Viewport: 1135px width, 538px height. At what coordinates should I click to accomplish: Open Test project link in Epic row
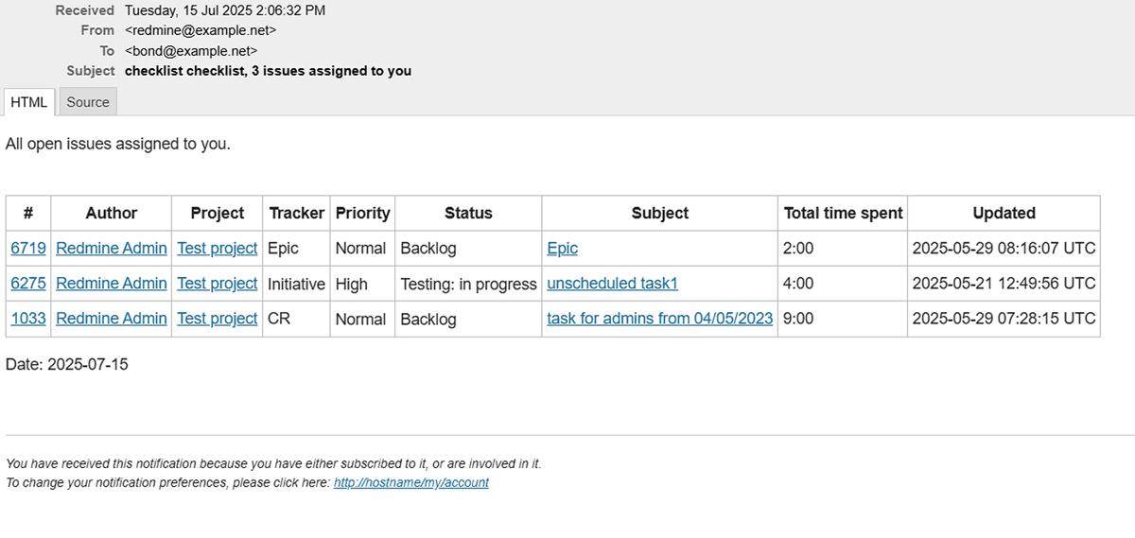(218, 248)
